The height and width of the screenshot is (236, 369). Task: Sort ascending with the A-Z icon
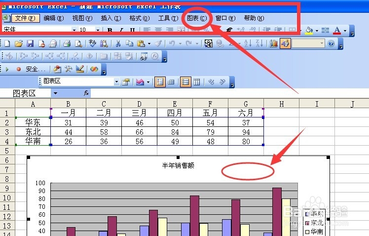248,43
